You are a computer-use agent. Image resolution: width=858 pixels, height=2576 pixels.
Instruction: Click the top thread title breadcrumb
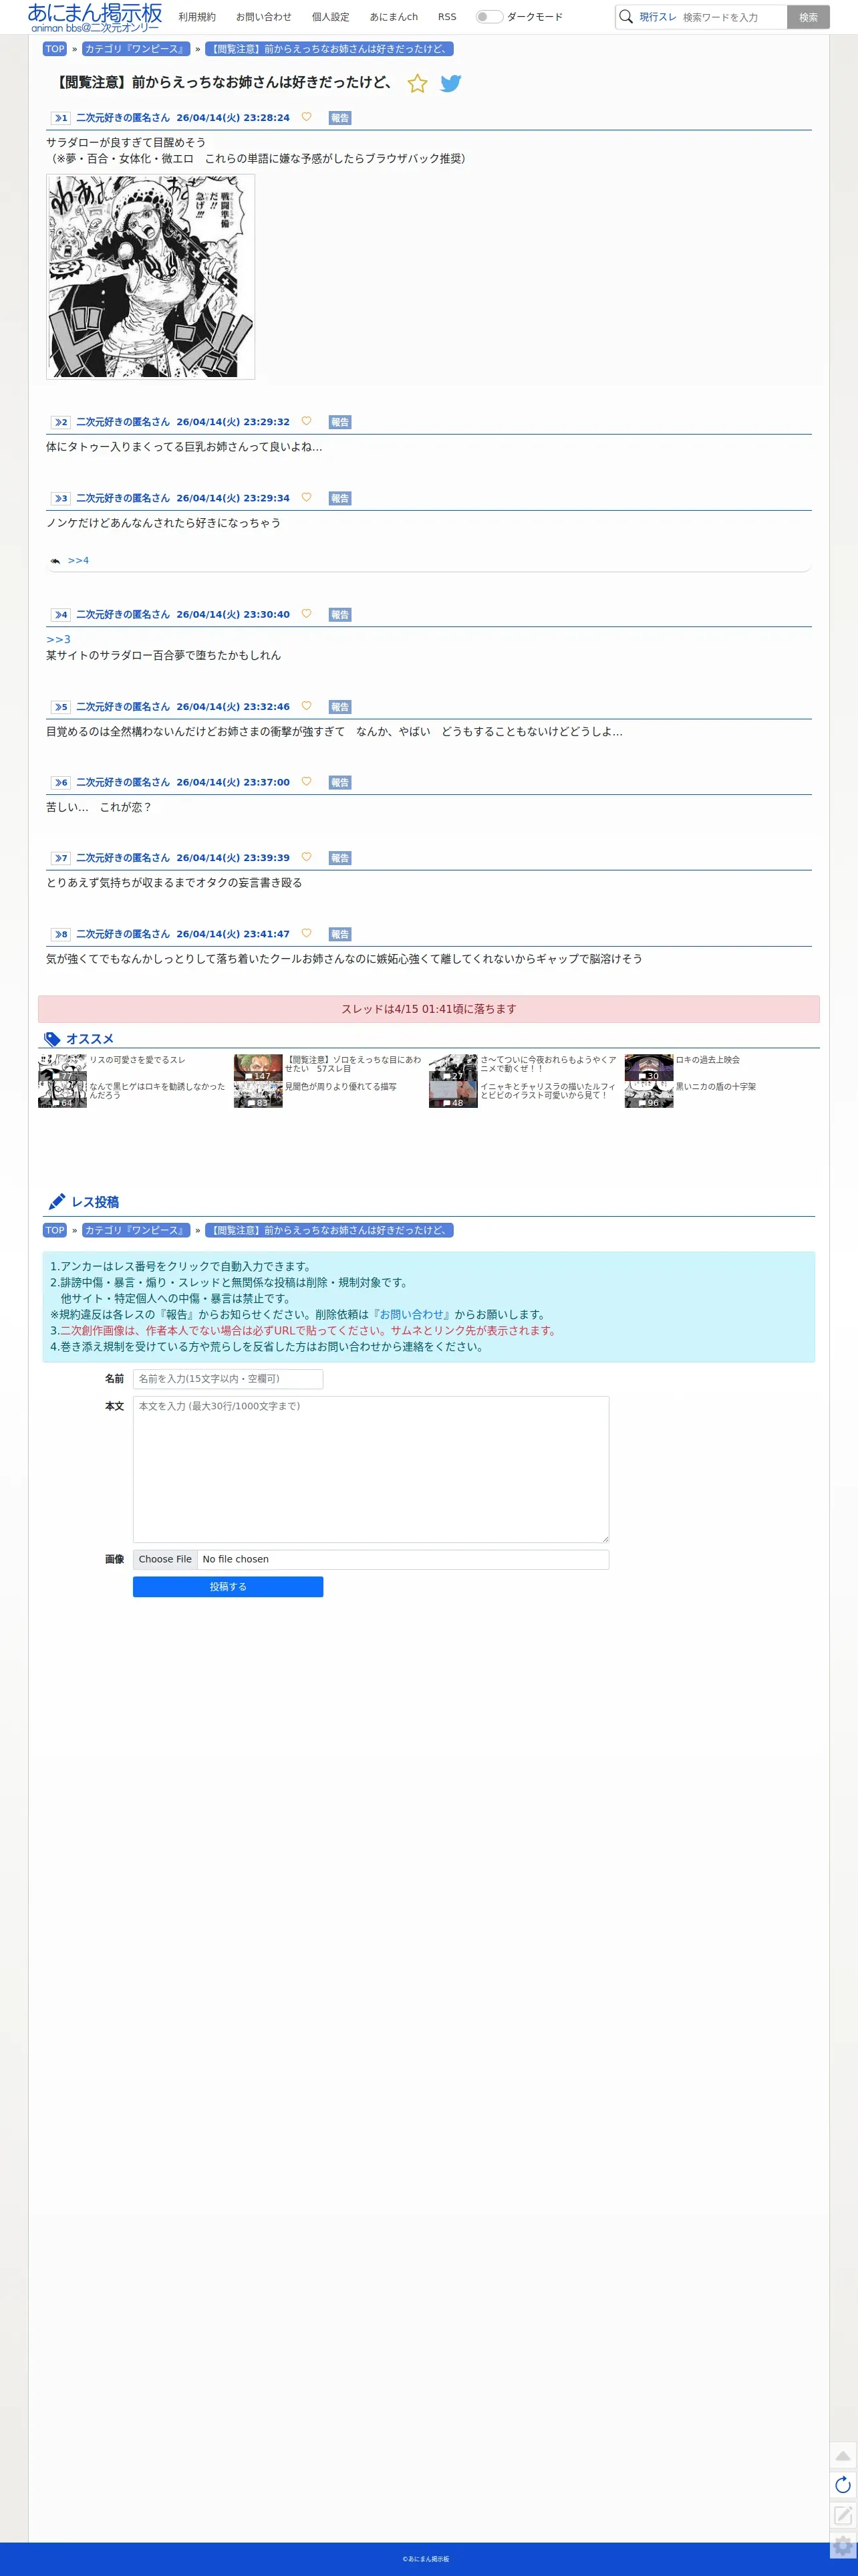pos(329,49)
